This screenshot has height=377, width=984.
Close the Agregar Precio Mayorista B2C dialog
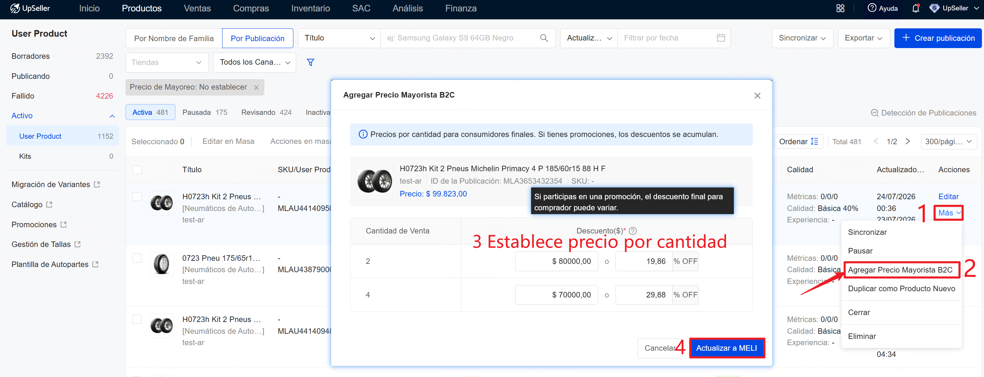[x=757, y=95]
